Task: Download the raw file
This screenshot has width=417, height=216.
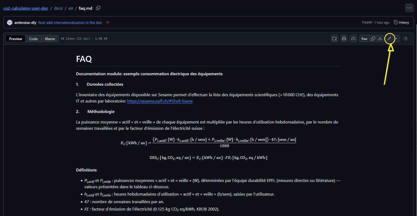Action: [380, 39]
